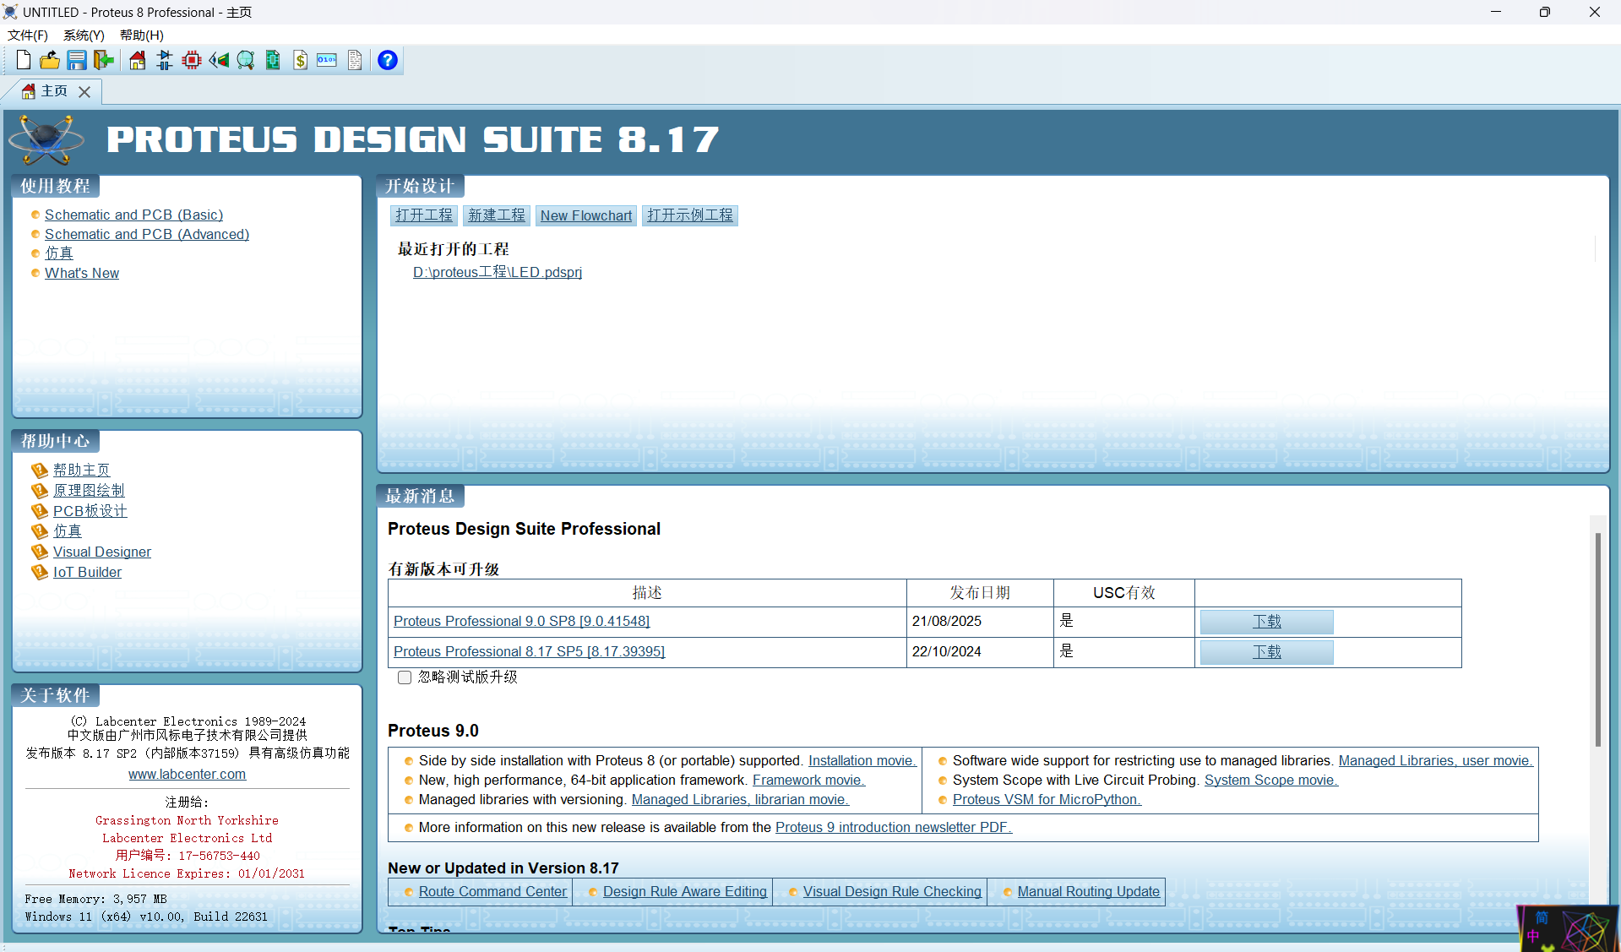Open Proteus VSM for MicroPython link

point(1047,799)
